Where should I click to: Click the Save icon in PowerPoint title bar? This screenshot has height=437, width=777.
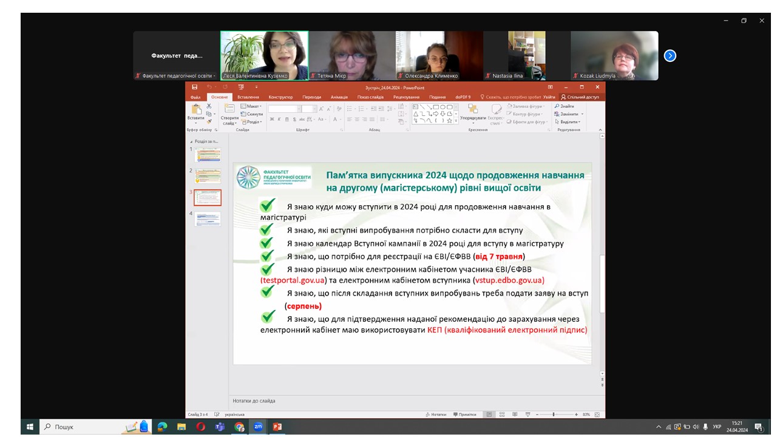[x=194, y=87]
